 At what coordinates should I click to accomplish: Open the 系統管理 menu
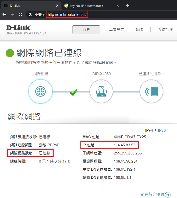point(165,30)
